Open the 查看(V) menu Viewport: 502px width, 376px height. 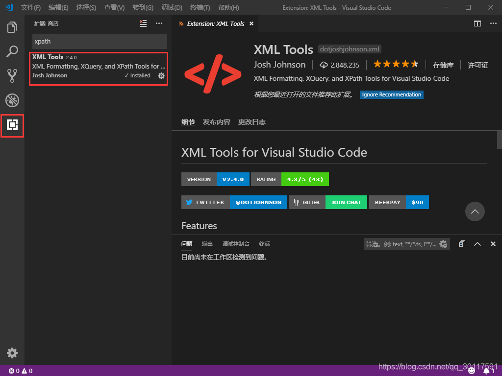coord(114,8)
